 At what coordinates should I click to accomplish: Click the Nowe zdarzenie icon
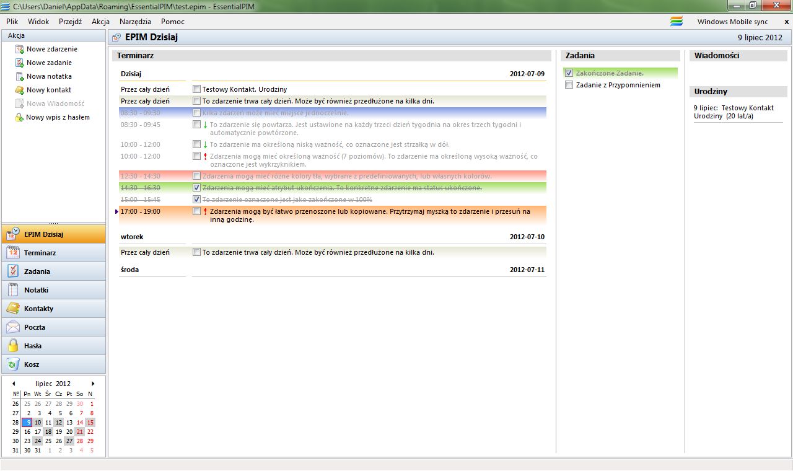coord(19,49)
